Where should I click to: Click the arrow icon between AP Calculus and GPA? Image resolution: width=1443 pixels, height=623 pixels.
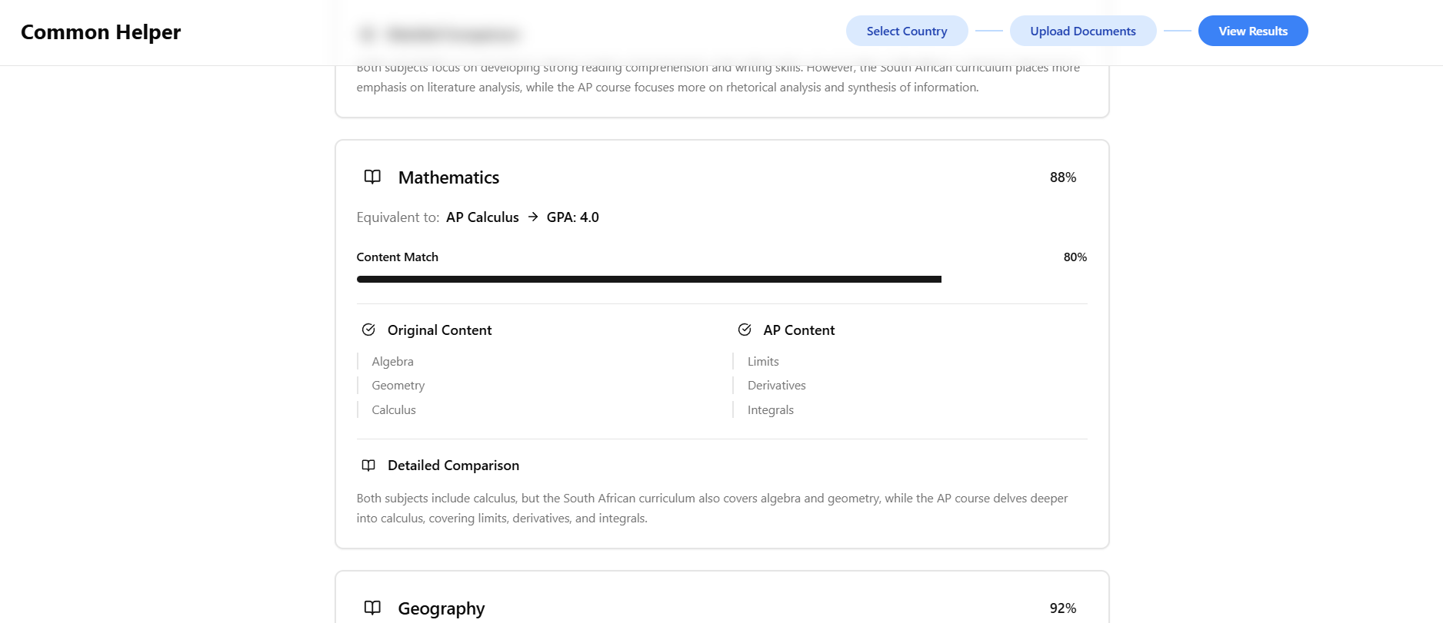(x=533, y=217)
